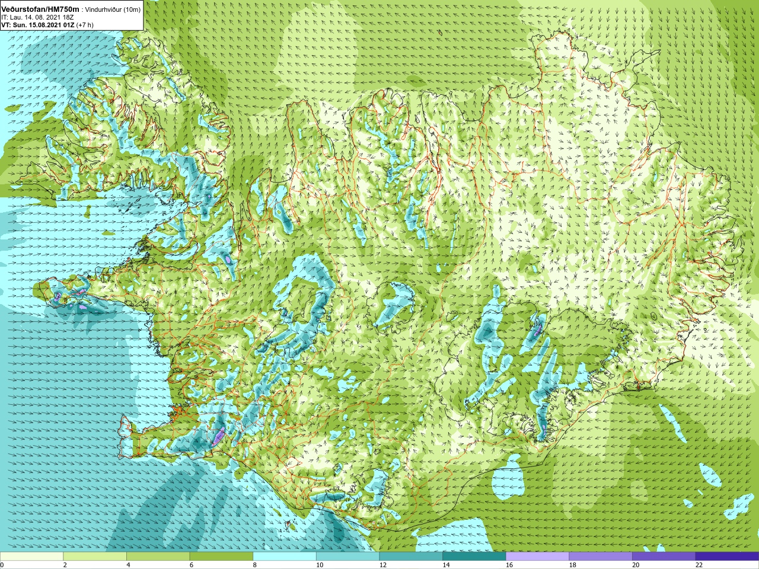Viewport: 759px width, 569px height.
Task: Click the legend value 16
Action: pos(509,565)
